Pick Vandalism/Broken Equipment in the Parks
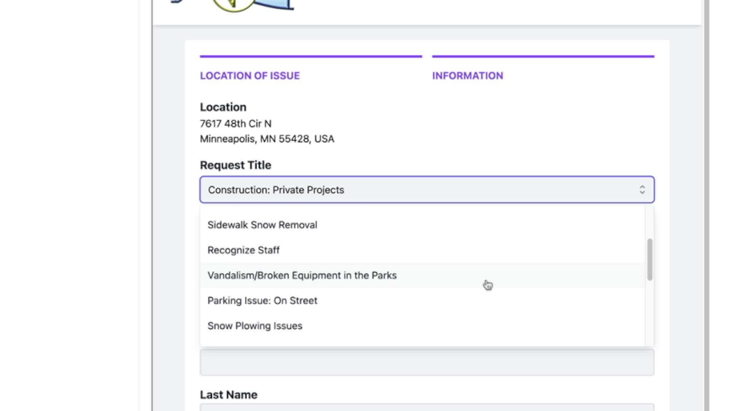 (302, 275)
